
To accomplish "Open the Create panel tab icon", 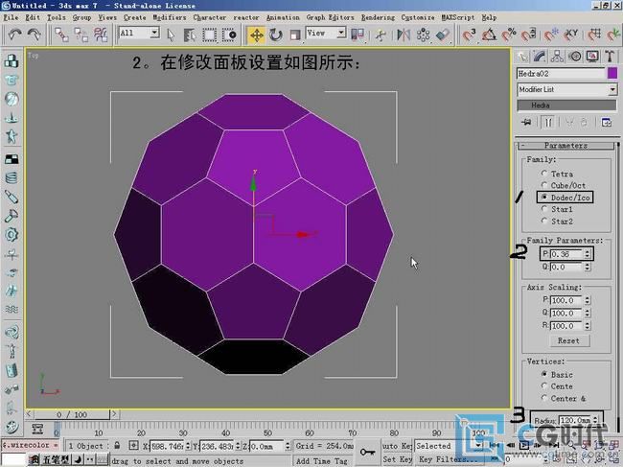I will (522, 57).
